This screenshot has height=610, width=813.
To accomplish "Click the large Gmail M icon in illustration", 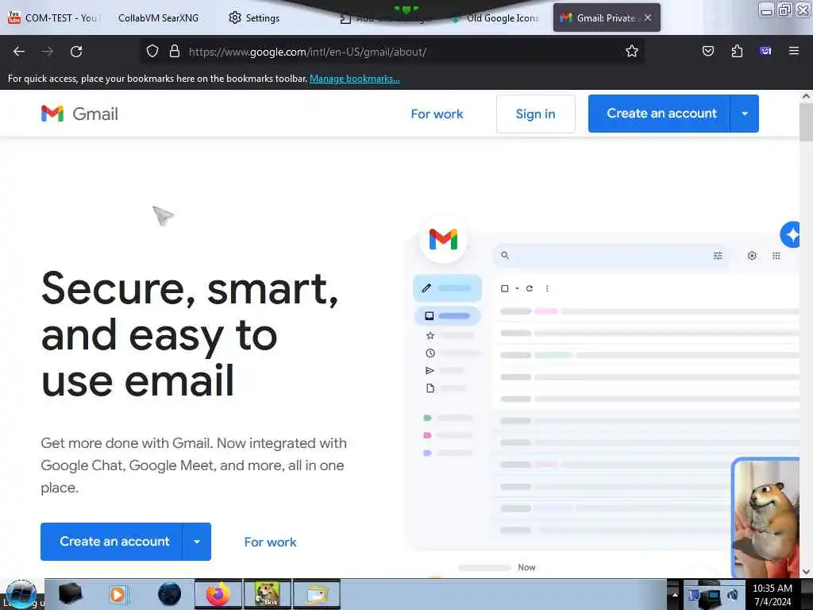I will click(443, 240).
